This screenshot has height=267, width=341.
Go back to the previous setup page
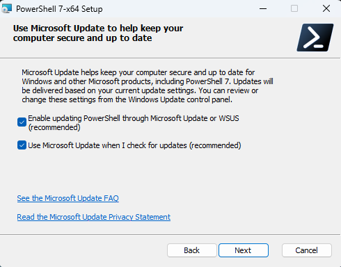click(192, 250)
